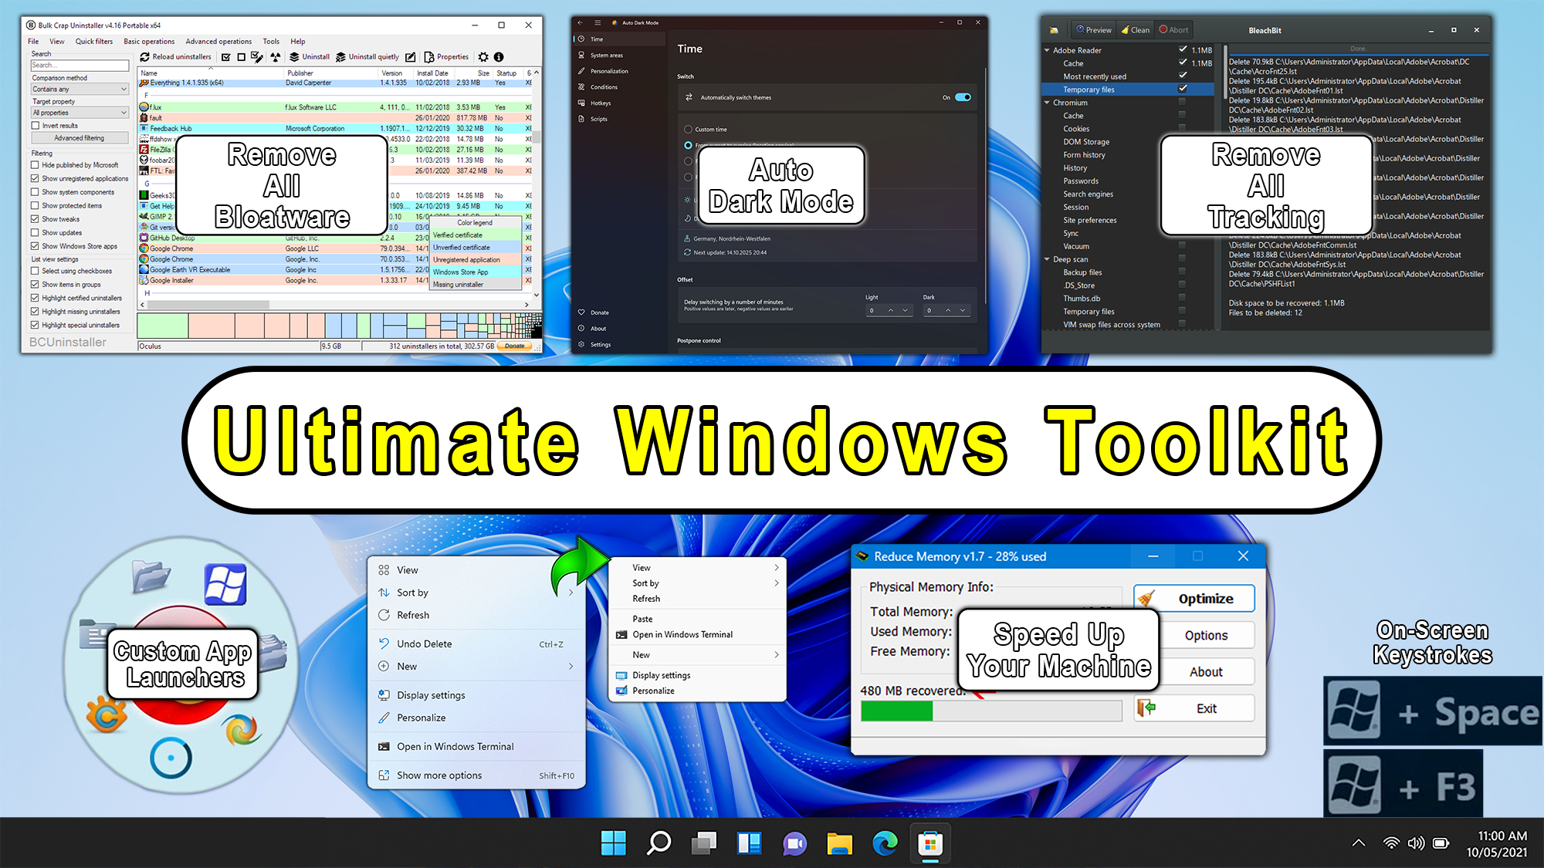Open Microsoft Edge from the taskbar
Viewport: 1544px width, 868px height.
(885, 843)
